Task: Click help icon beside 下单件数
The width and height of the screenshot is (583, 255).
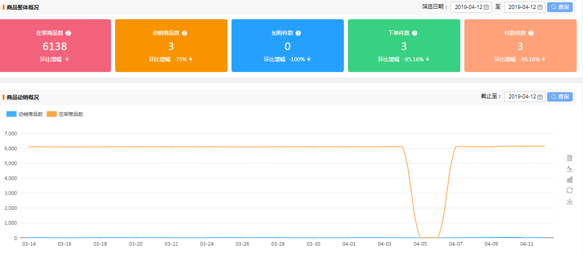Action: [415, 33]
